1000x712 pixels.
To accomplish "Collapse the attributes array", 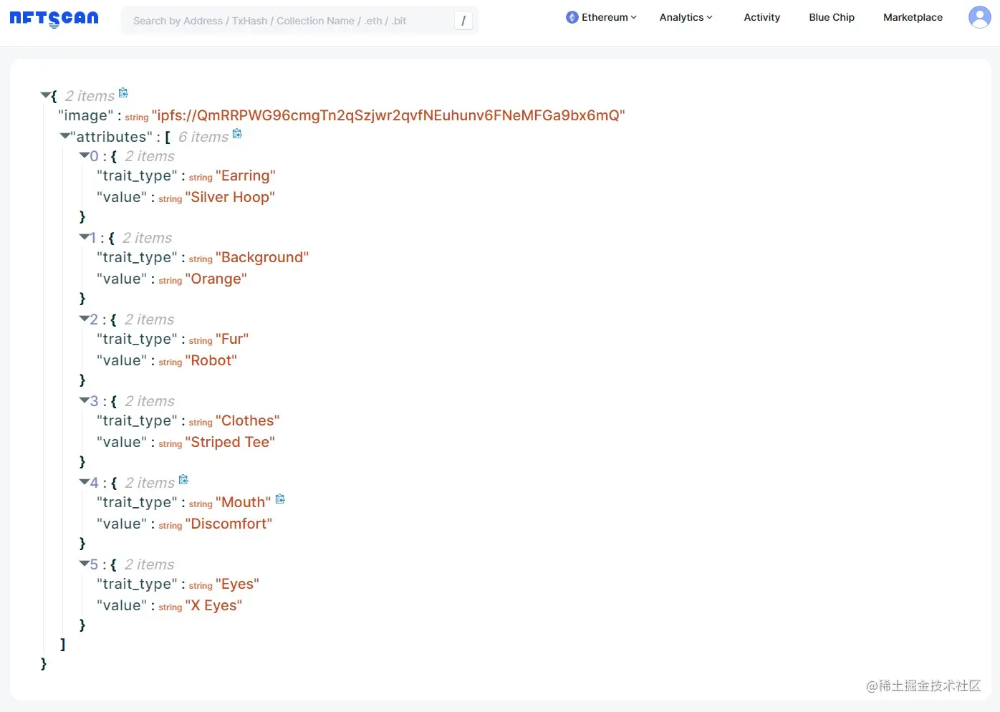I will point(65,135).
